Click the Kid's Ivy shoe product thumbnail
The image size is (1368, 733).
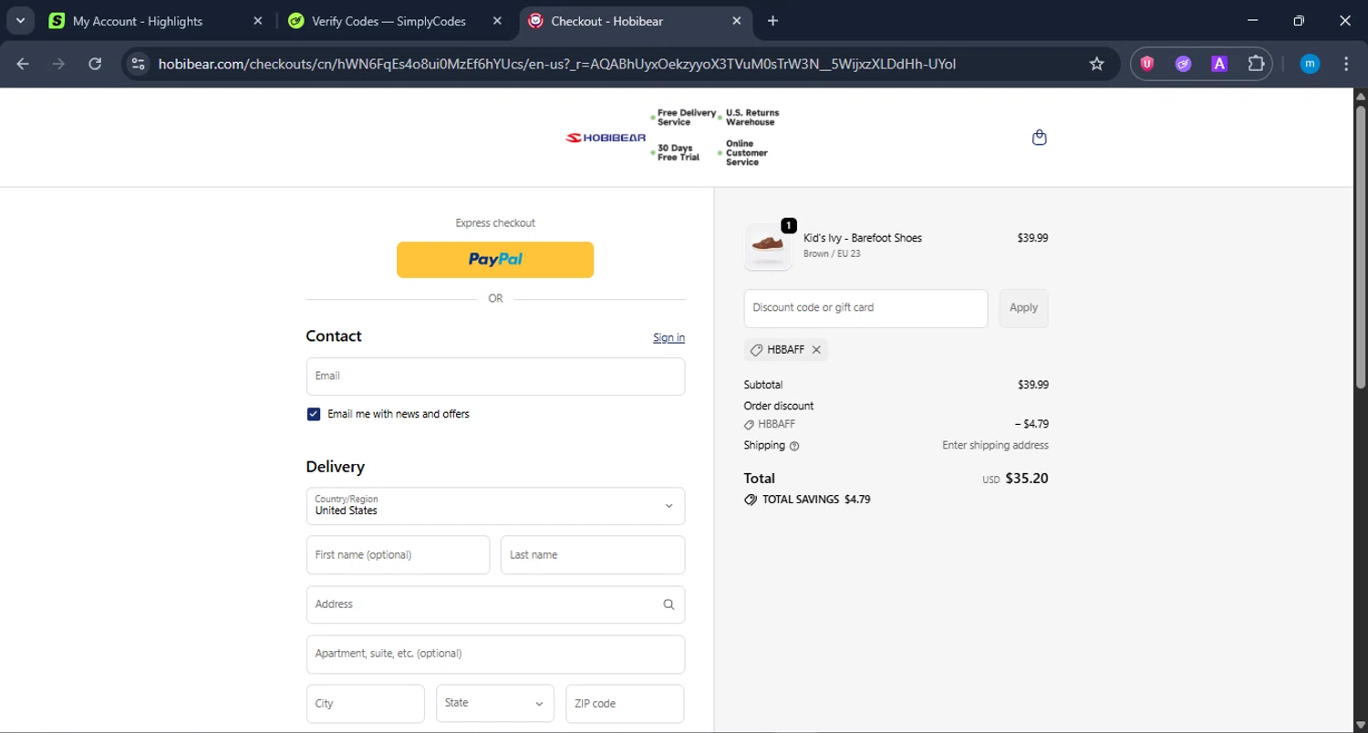[x=768, y=246]
